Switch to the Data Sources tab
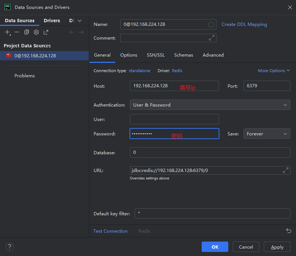Image resolution: width=296 pixels, height=256 pixels. tap(20, 21)
